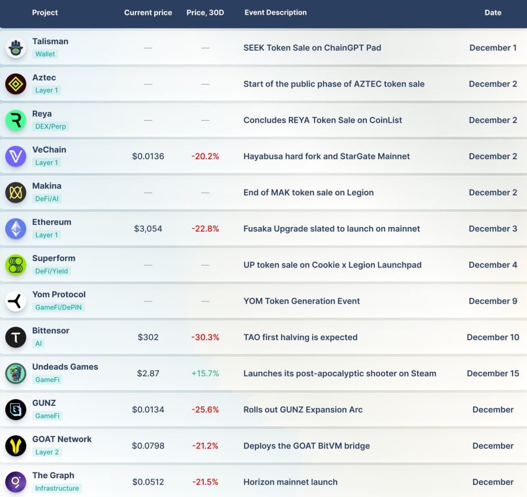Click the Ethereum diamond logo
This screenshot has height=497, width=527.
point(15,228)
